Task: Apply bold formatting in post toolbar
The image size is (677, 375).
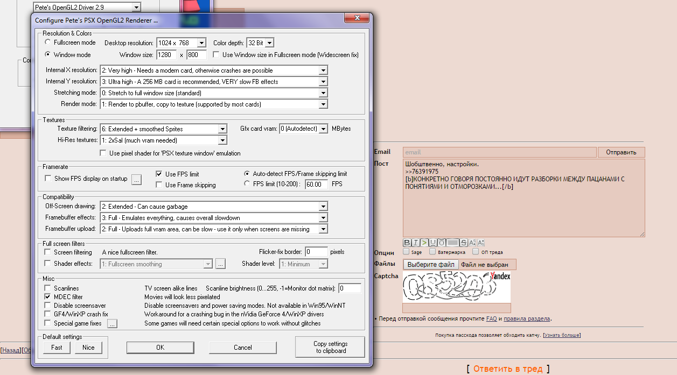Action: coord(407,243)
